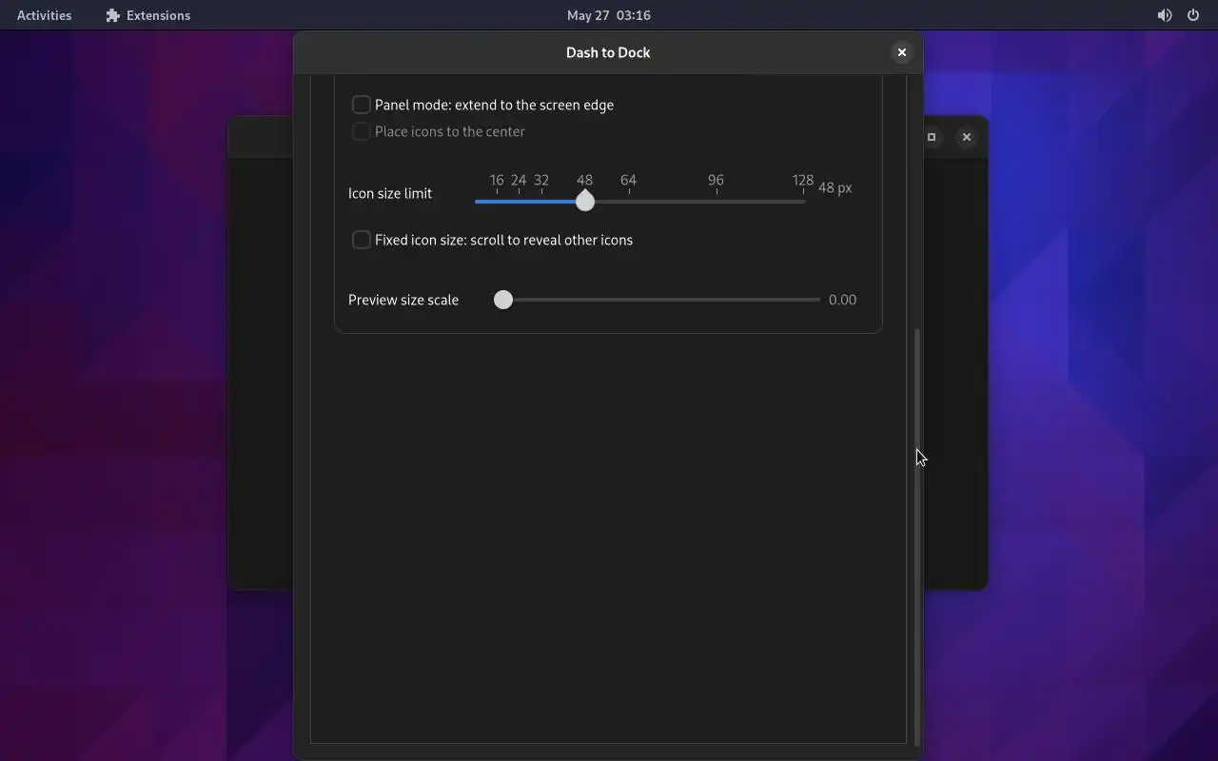Open the clock and calendar menu
Image resolution: width=1218 pixels, height=761 pixels.
[x=609, y=15]
